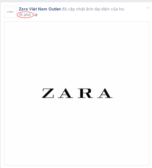Viewport: 152px width, 168px height.
Task: Click the public globe privacy icon
Action: [x=36, y=15]
